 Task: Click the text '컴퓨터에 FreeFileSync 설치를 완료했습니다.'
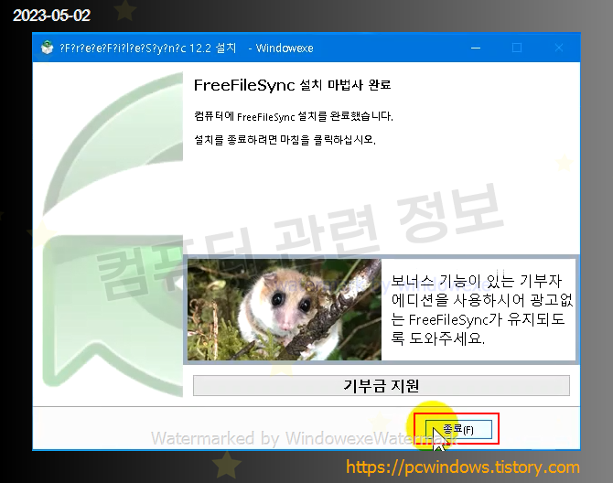coord(294,116)
